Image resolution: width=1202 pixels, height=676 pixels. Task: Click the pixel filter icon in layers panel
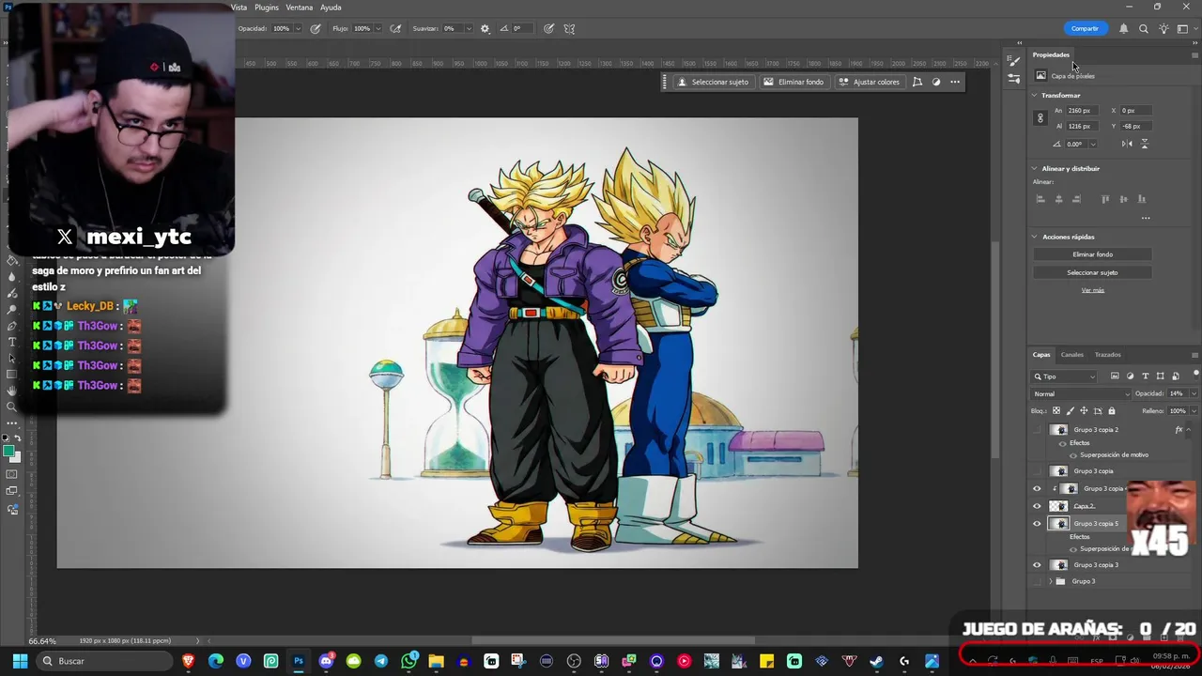click(x=1115, y=376)
